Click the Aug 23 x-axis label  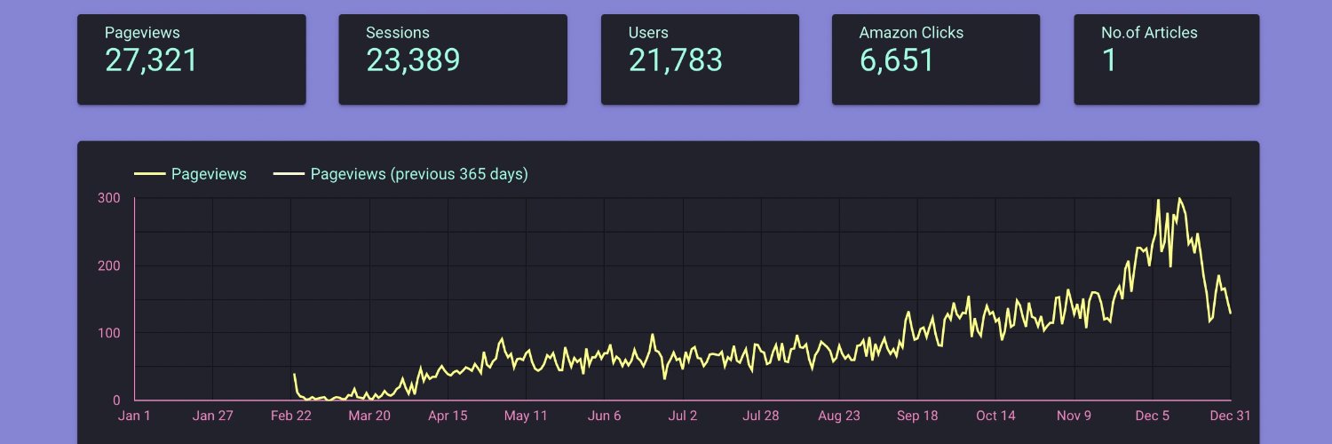pyautogui.click(x=839, y=416)
